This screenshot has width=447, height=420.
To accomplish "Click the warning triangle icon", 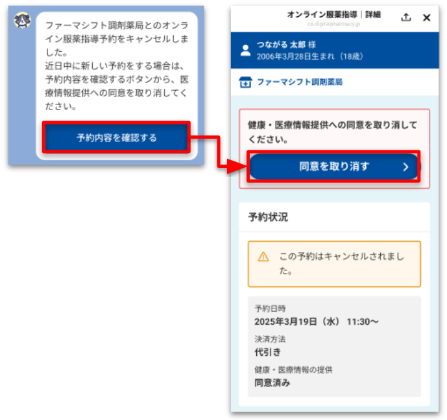I will [x=263, y=257].
